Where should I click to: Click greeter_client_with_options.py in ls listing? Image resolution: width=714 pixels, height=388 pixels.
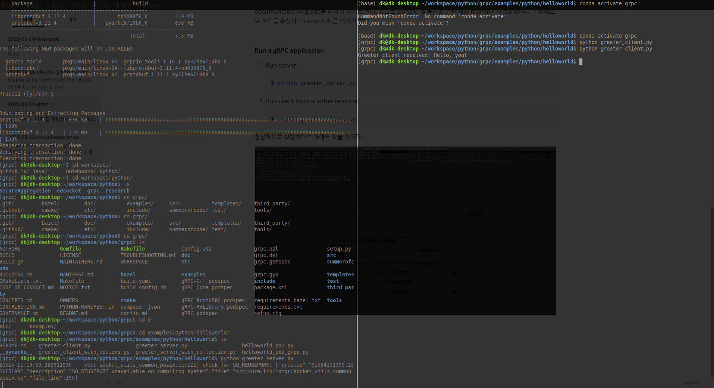tap(84, 352)
